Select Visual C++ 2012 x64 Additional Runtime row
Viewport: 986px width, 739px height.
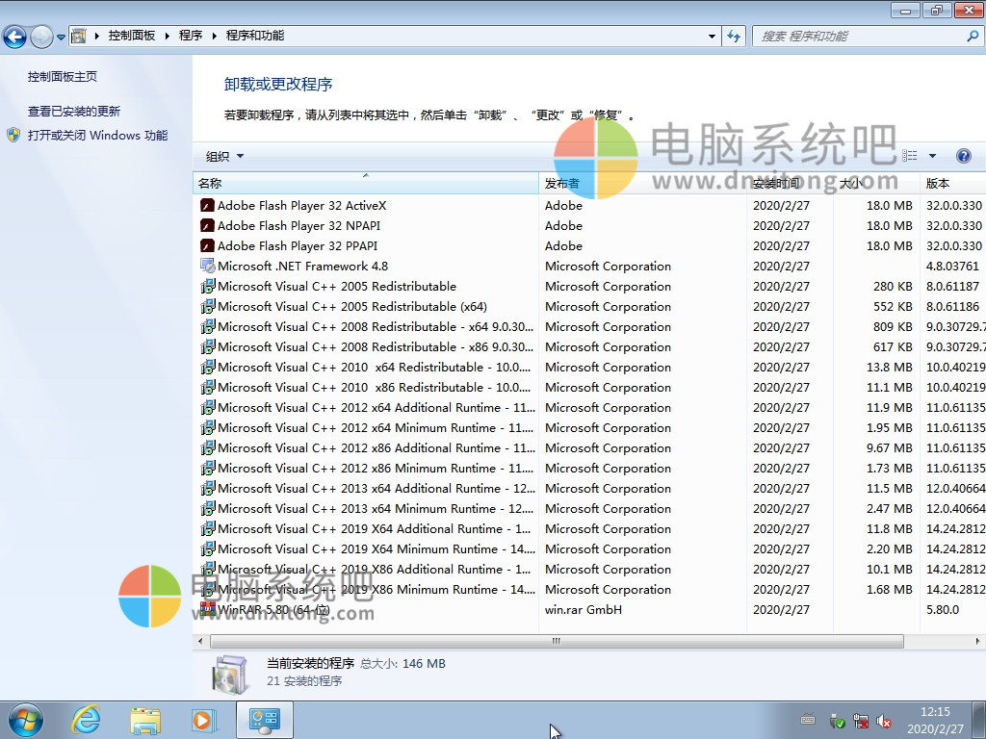point(589,408)
